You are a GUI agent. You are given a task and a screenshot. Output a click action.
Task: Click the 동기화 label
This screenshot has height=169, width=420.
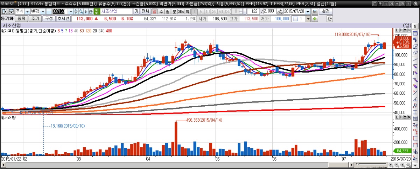[x=7, y=18]
